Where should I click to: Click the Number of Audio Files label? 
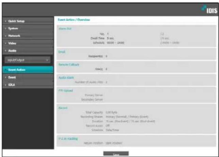89,82
